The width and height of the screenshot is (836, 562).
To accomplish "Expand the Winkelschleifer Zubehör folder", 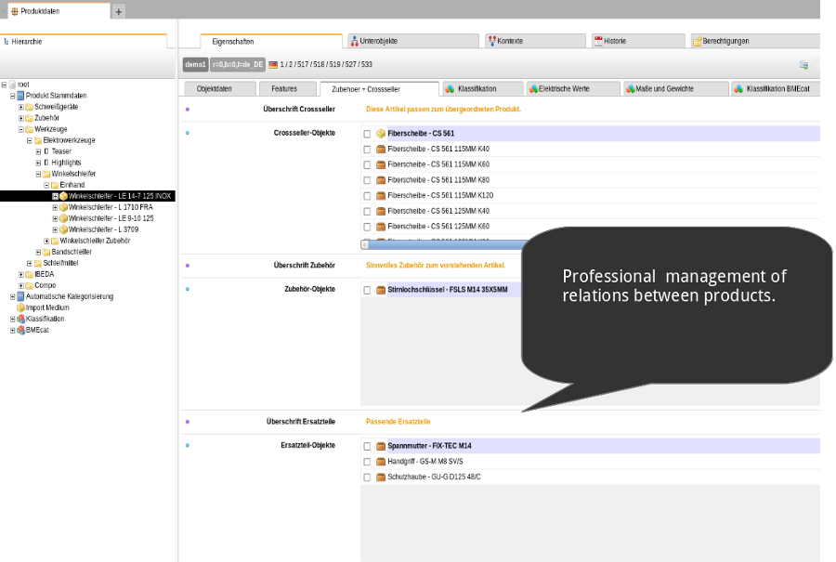I will [45, 241].
